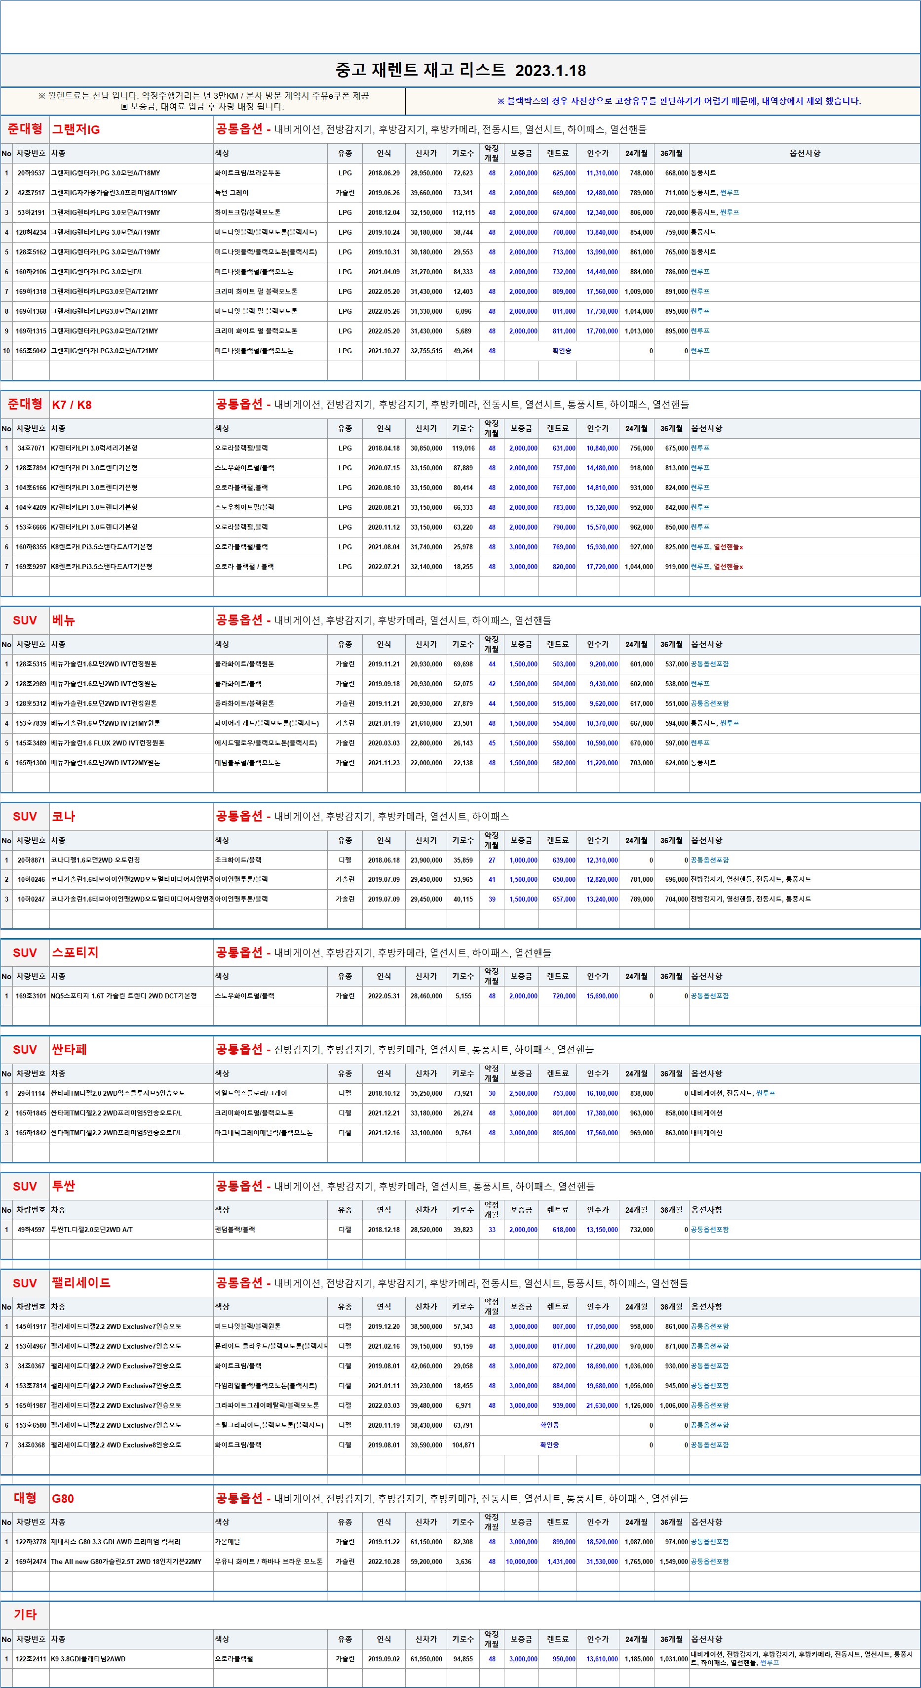
Task: Click the title '중고 재렌트 재고 리스트 2023.1.18'
Action: coord(460,70)
